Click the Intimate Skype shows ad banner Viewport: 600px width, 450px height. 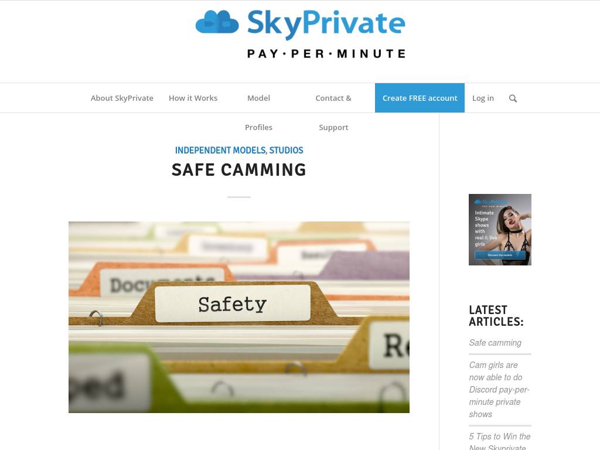click(x=500, y=230)
